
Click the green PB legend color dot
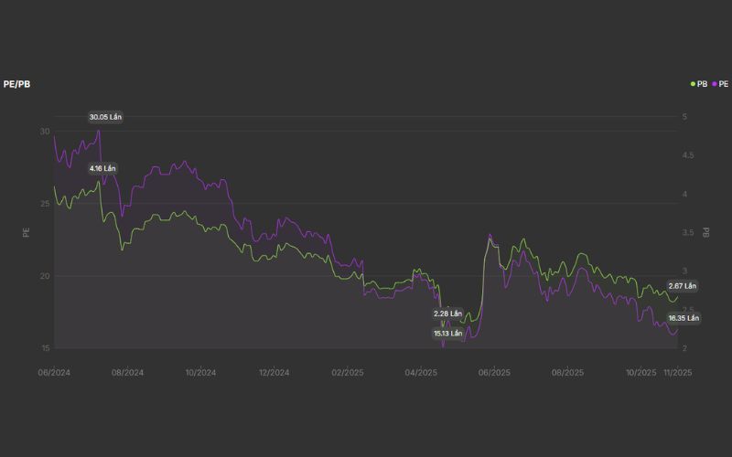point(693,83)
